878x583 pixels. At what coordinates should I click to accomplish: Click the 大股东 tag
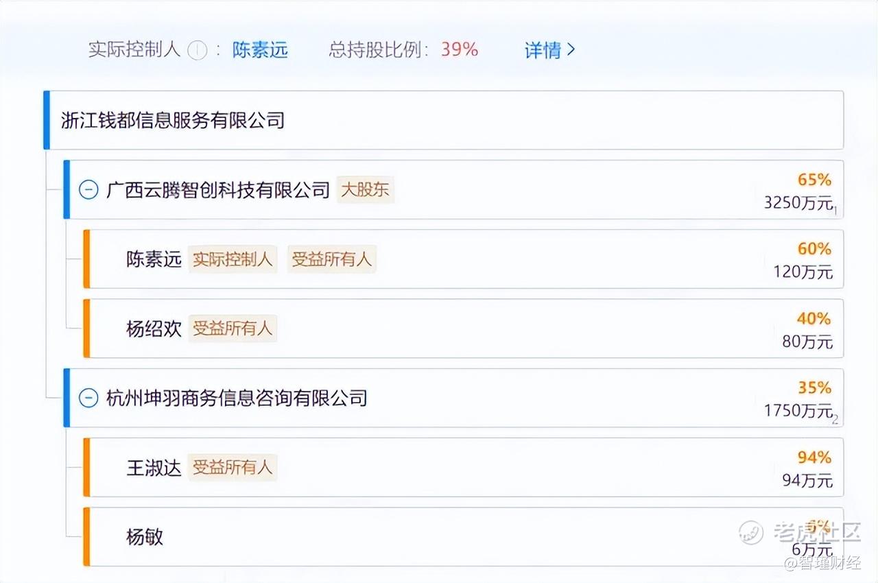[x=365, y=190]
